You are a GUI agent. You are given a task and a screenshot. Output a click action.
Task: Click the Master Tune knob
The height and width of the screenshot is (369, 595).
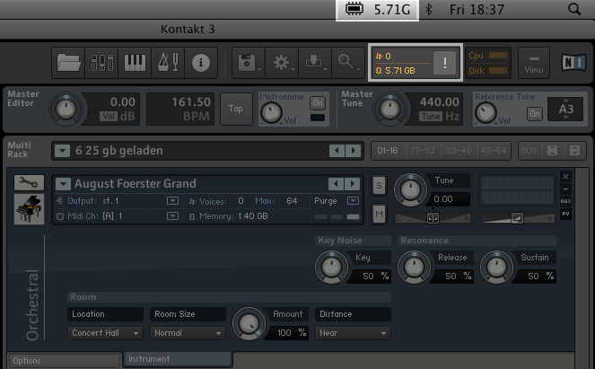pyautogui.click(x=389, y=109)
